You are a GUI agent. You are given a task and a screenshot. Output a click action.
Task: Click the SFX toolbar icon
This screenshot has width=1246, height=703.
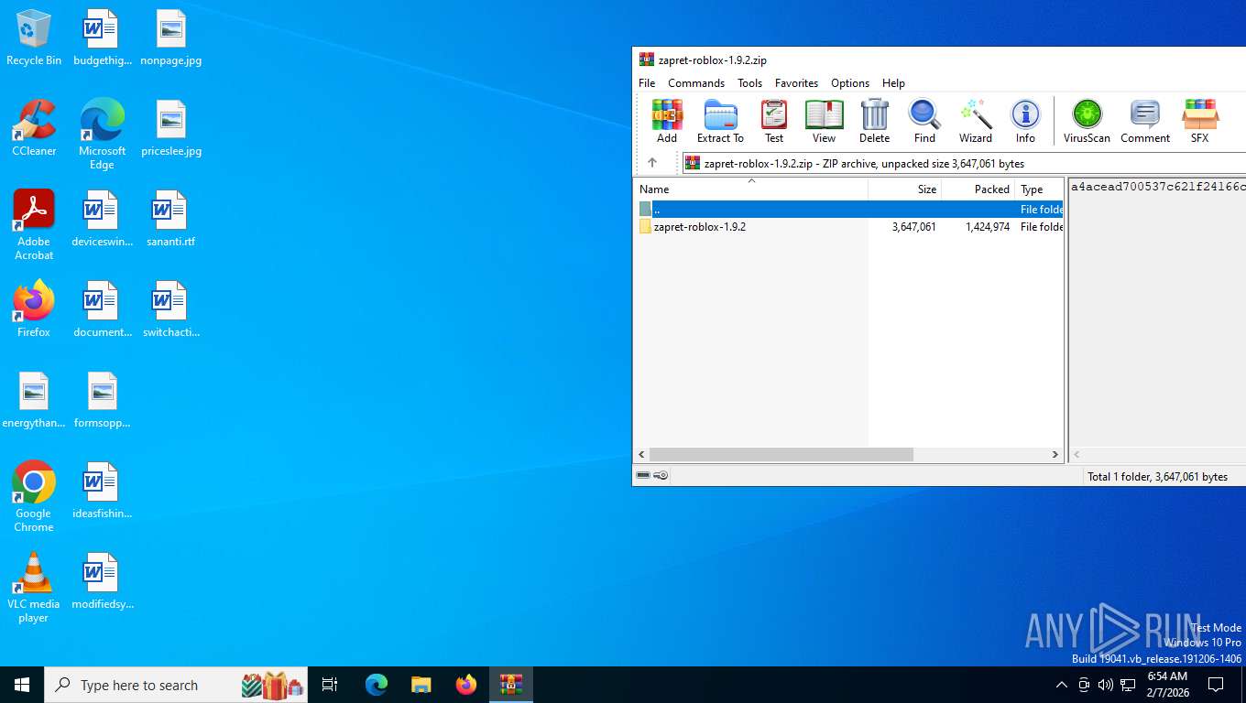(x=1199, y=122)
